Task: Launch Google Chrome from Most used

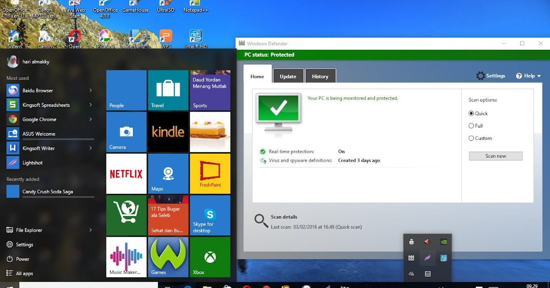Action: pos(49,119)
